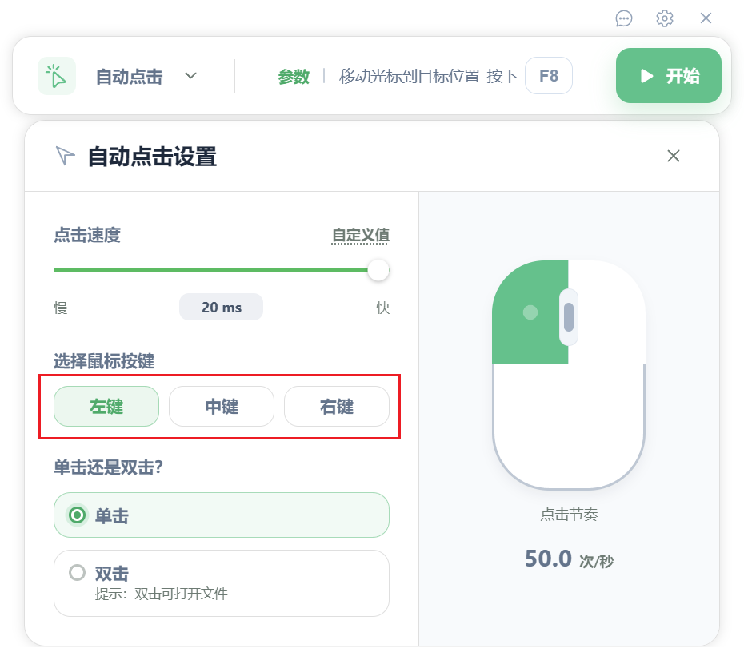
Task: Select the 左键 left mouse button
Action: pyautogui.click(x=106, y=406)
